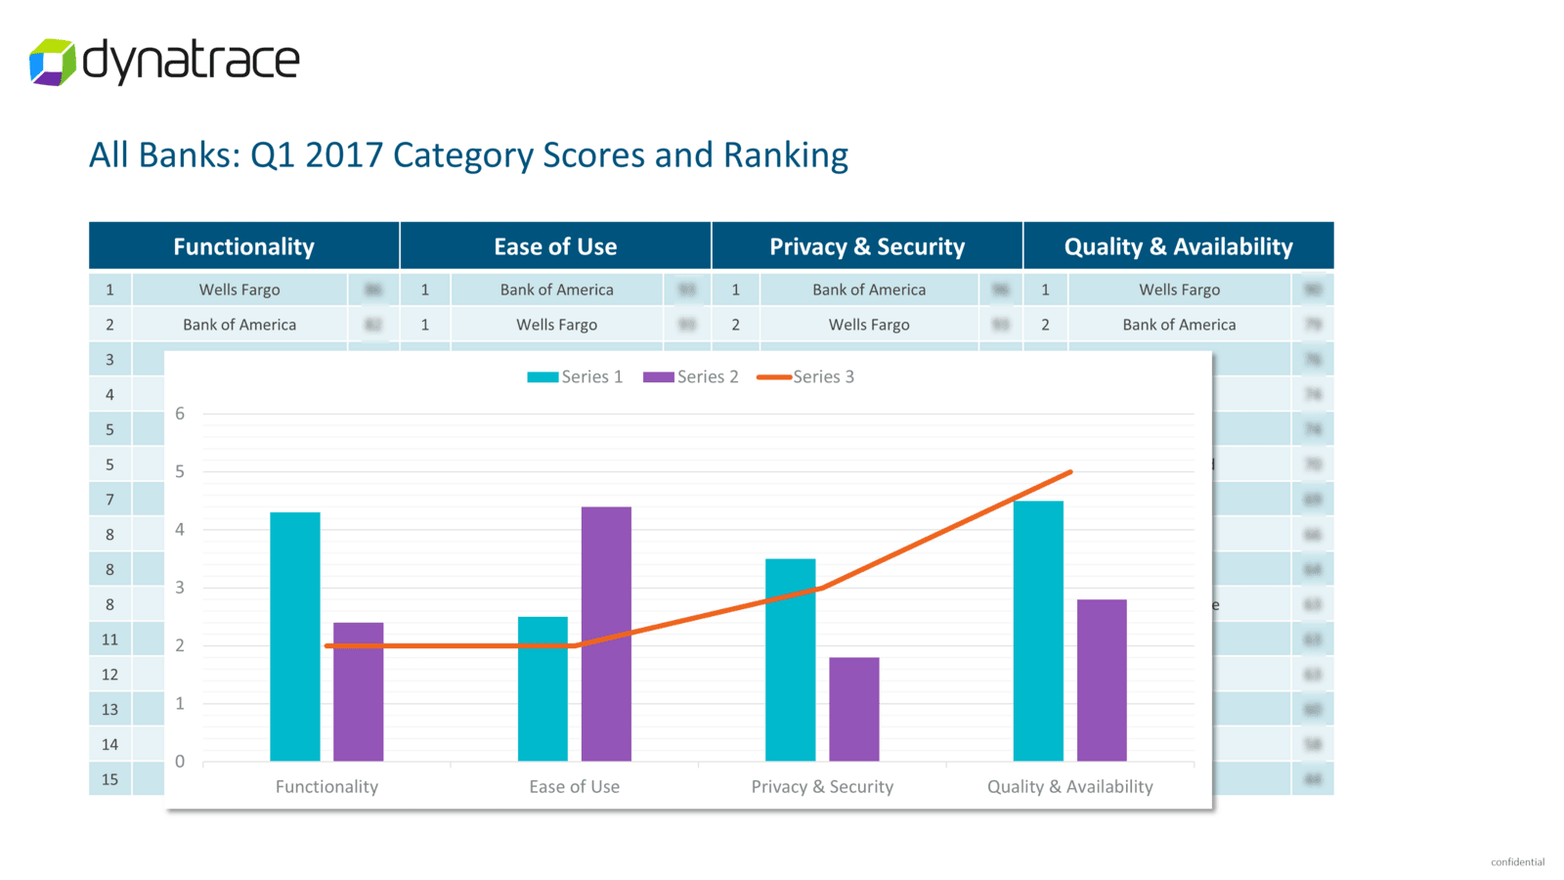
Task: Click the purple Privacy & Security bar
Action: pyautogui.click(x=854, y=709)
